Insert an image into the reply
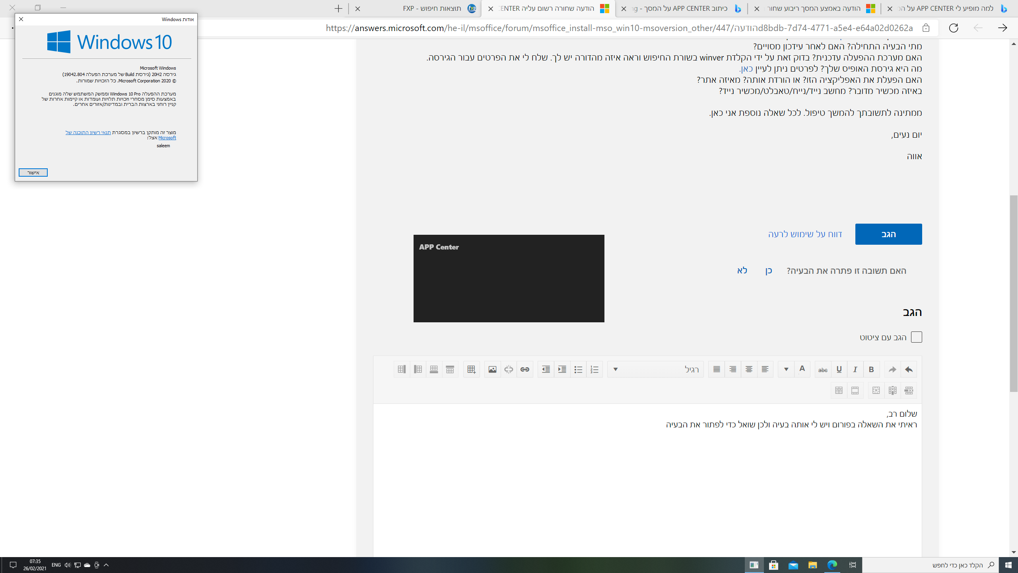 pos(492,369)
